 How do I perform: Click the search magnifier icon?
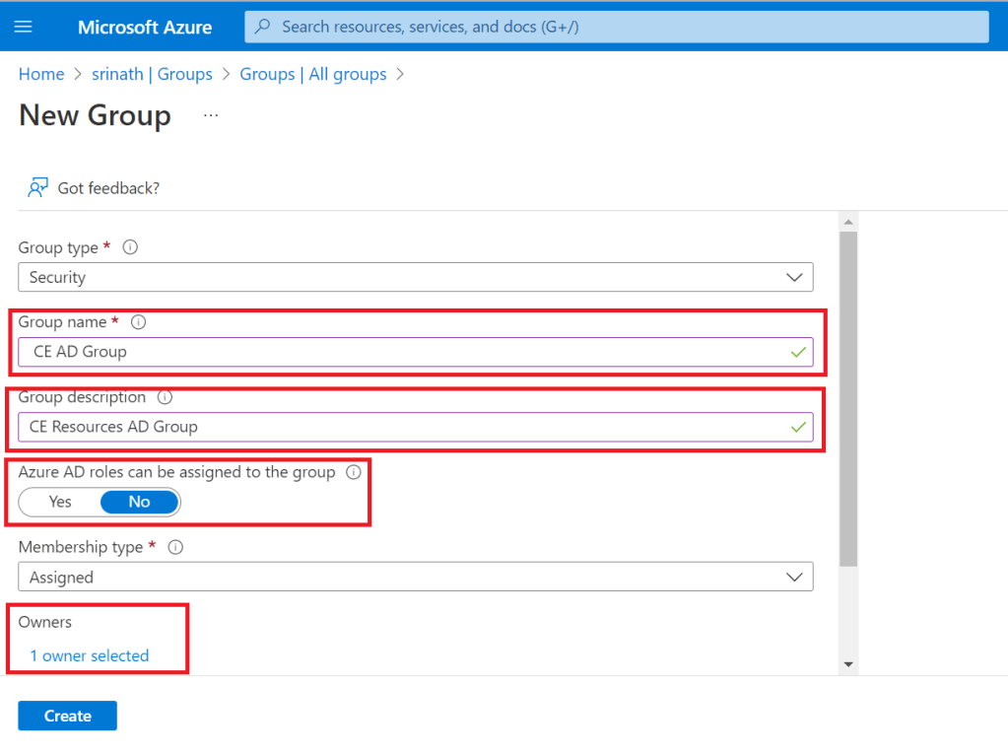263,27
